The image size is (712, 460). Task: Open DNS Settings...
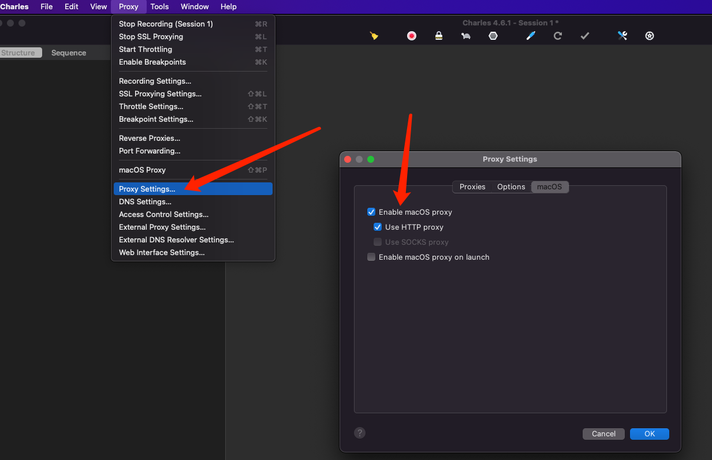pyautogui.click(x=193, y=201)
